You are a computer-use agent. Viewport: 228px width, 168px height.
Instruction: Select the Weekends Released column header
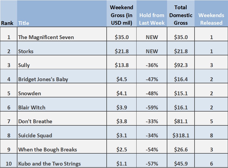tap(211, 19)
